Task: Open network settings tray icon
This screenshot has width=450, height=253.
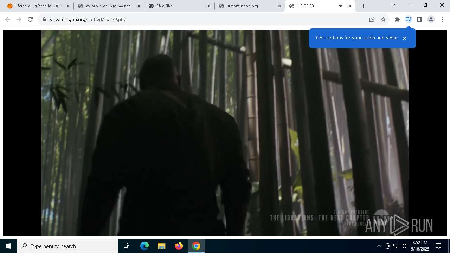Action: 396,246
